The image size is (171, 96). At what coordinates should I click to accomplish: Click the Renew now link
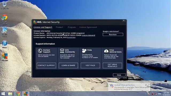(71, 37)
